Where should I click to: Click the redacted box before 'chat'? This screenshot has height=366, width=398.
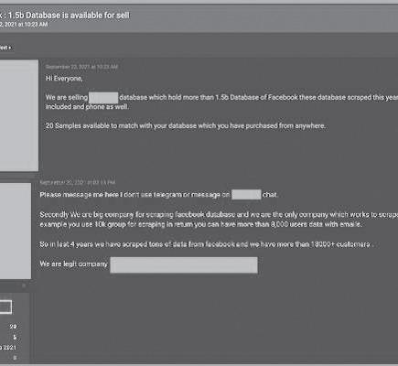click(246, 195)
